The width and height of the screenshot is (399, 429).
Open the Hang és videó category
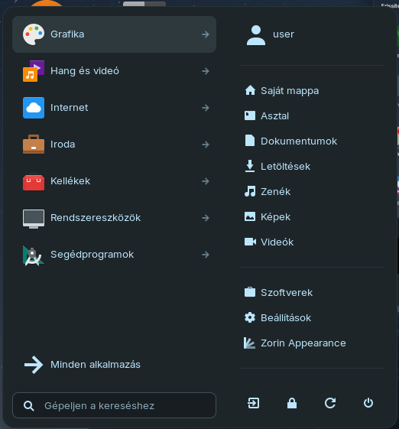click(115, 71)
